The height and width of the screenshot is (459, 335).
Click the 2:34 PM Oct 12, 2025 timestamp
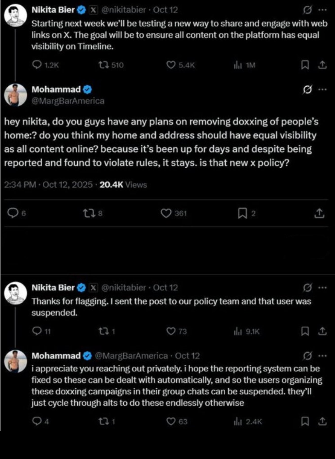pos(48,185)
